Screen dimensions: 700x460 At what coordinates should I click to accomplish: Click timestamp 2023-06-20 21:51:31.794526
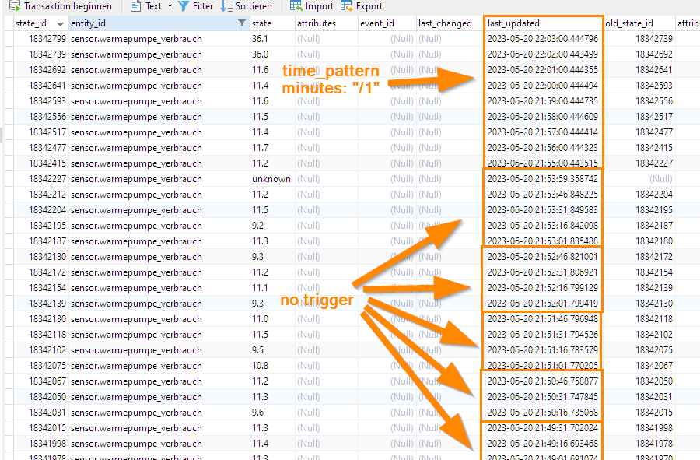[542, 335]
